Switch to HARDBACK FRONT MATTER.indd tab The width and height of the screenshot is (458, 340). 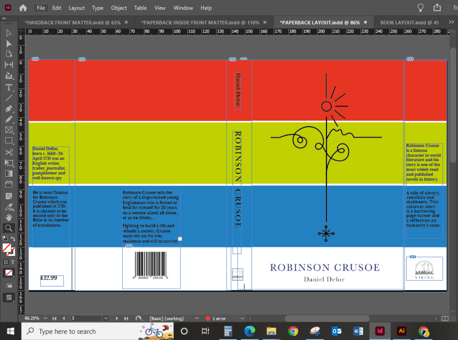click(72, 22)
